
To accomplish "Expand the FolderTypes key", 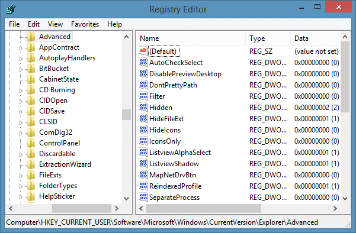I will pyautogui.click(x=21, y=186).
